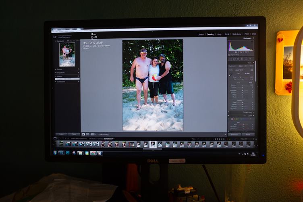This screenshot has width=303, height=202.
Task: Click the Navigator preview thumbnail
Action: point(67,54)
